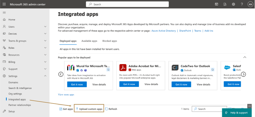Open the app launcher waffle icon
The height and width of the screenshot is (117, 255).
[4, 4]
